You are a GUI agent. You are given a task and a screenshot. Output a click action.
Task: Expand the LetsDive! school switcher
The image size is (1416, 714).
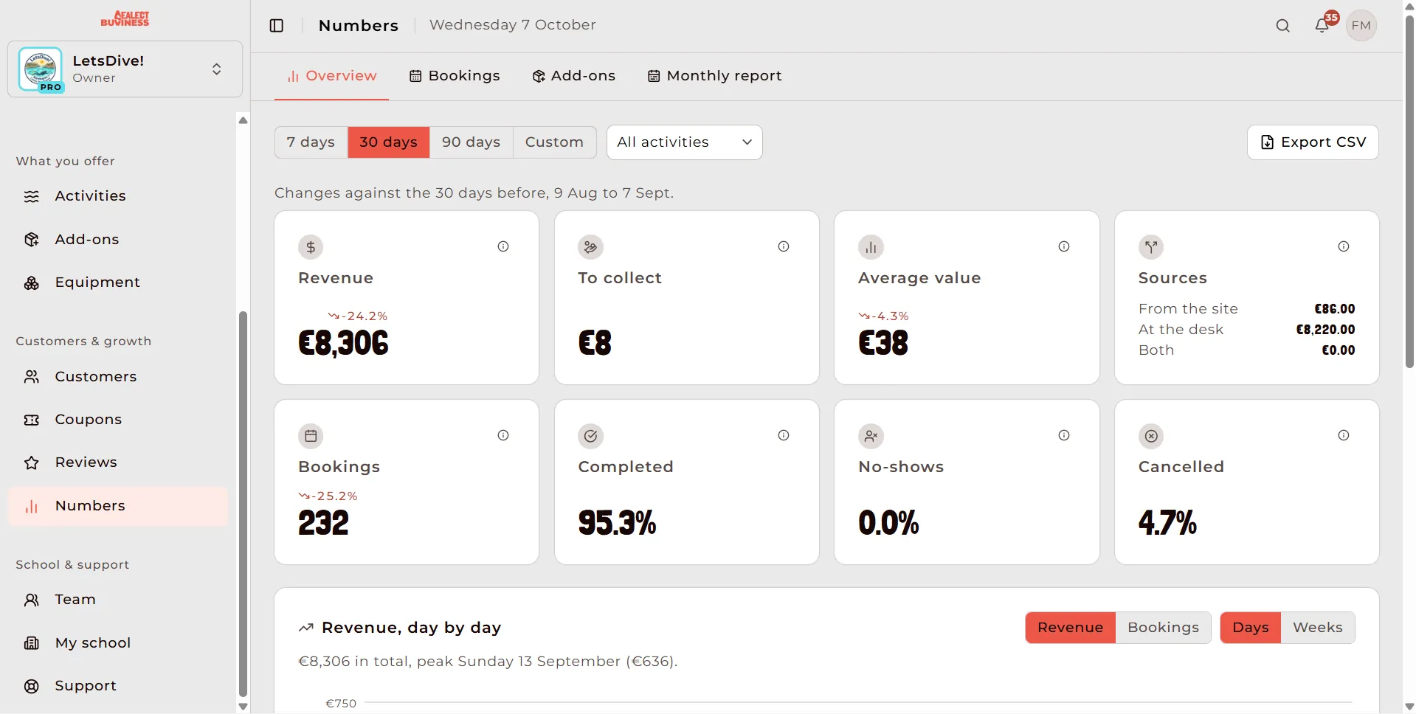[217, 69]
